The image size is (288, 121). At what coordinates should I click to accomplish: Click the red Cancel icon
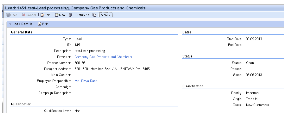(24, 15)
